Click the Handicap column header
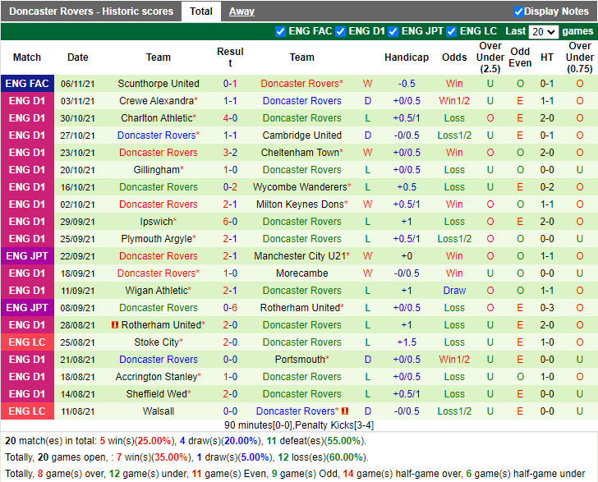 [407, 57]
